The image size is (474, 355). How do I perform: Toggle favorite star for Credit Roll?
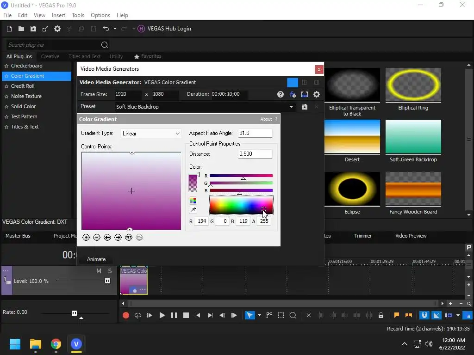[6, 86]
